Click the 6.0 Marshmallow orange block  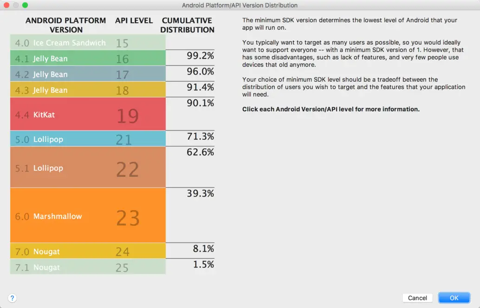pos(88,216)
